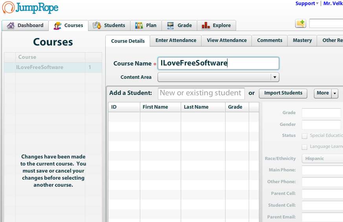Click the JumpRope logo icon
Image resolution: width=343 pixels, height=222 pixels.
click(x=8, y=7)
